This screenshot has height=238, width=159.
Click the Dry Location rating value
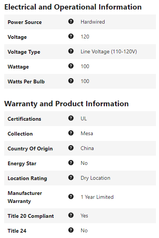(x=95, y=178)
